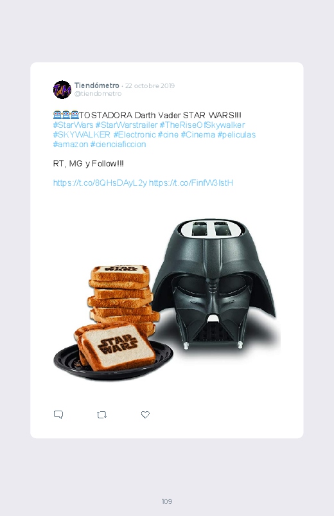Open the Darth Vader toaster image

point(167,299)
